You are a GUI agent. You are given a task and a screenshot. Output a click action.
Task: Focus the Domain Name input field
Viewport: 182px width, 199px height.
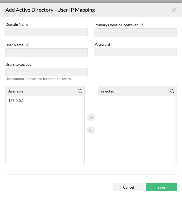pyautogui.click(x=46, y=32)
